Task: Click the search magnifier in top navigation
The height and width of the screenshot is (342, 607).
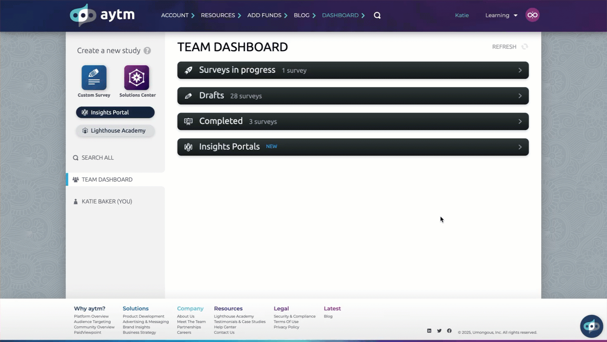Action: (x=377, y=15)
